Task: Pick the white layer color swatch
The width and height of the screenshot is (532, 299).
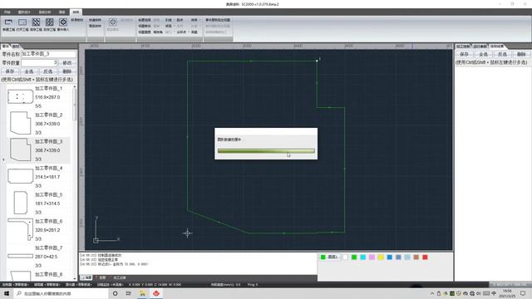Action: point(346,257)
